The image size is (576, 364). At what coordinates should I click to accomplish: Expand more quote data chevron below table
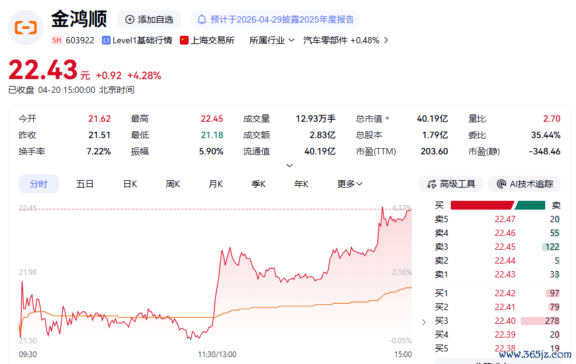pyautogui.click(x=289, y=165)
